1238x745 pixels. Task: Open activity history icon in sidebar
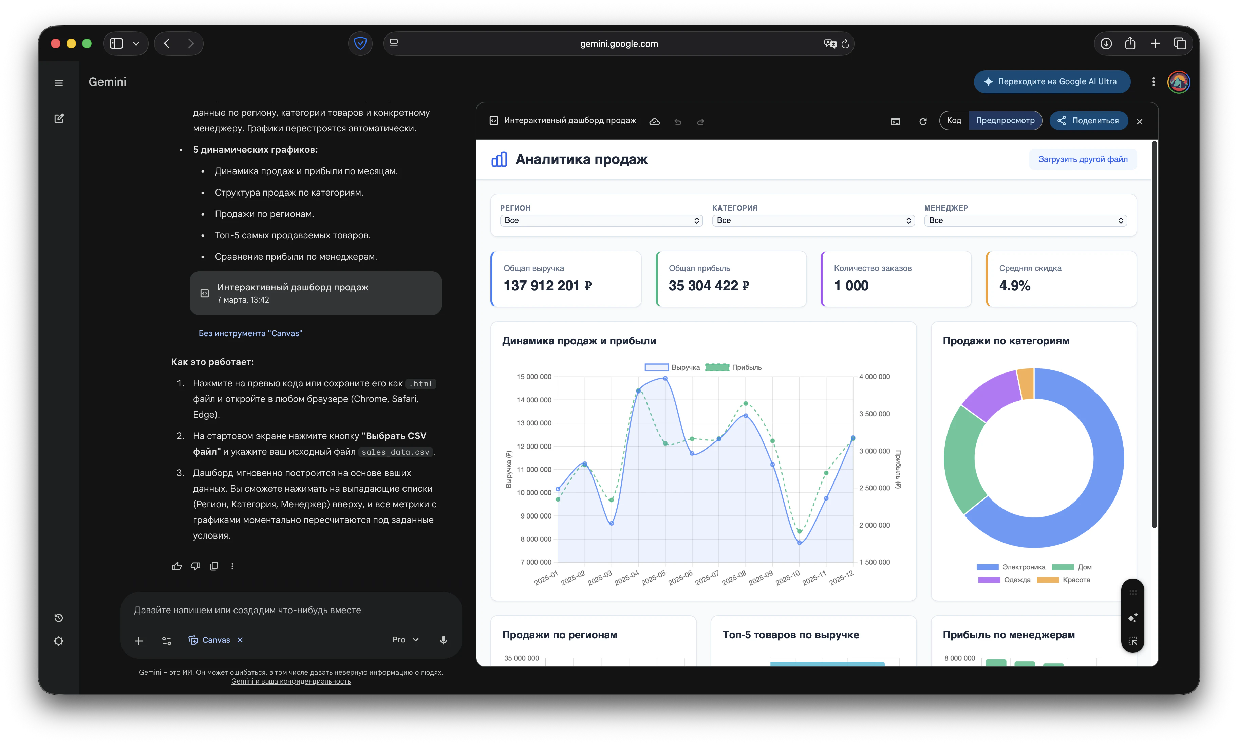click(x=59, y=618)
